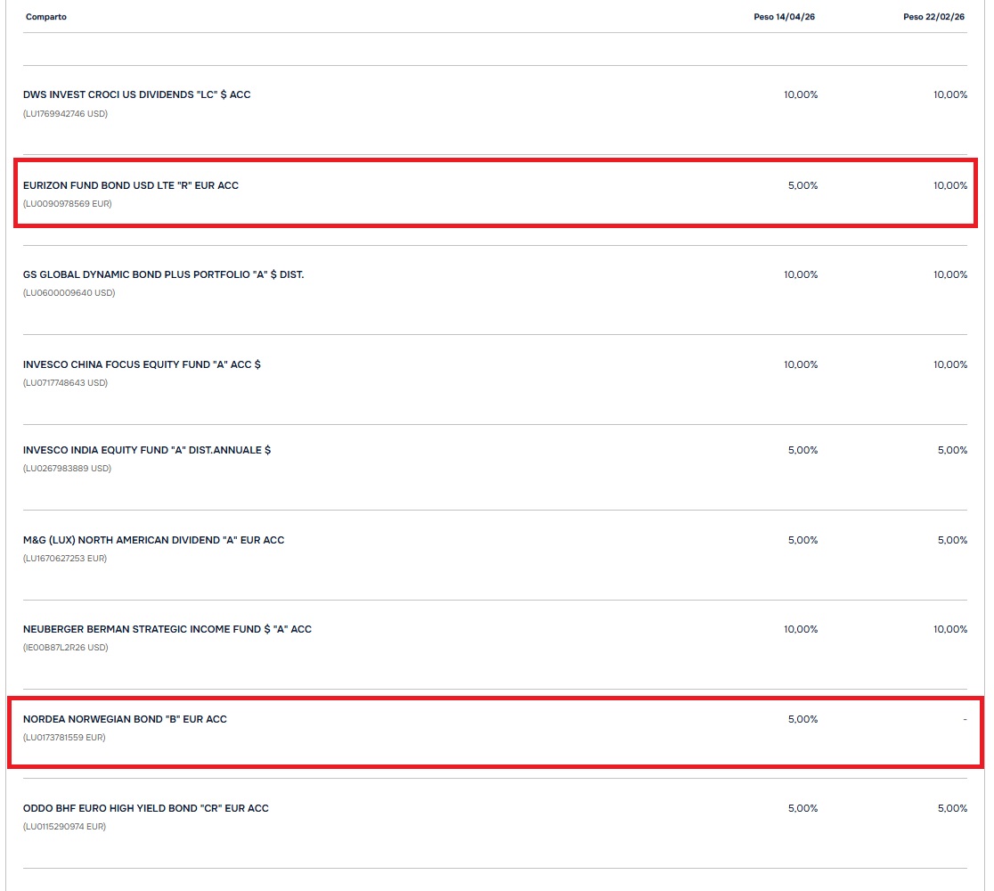Click Eurizon Fund Bond USD LTE fund name
994x891 pixels.
point(131,185)
